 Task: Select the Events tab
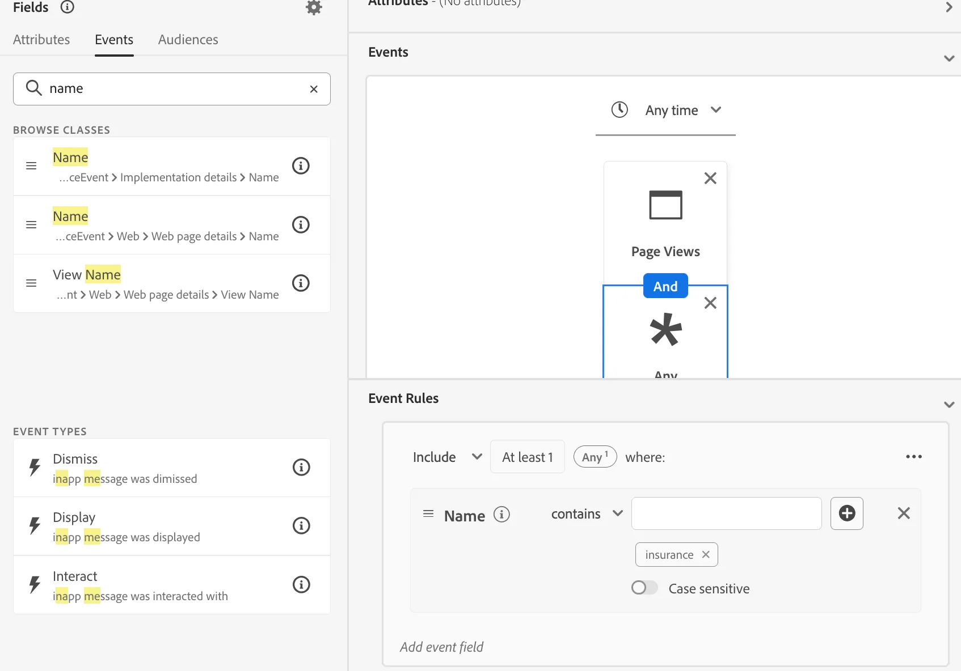point(114,40)
